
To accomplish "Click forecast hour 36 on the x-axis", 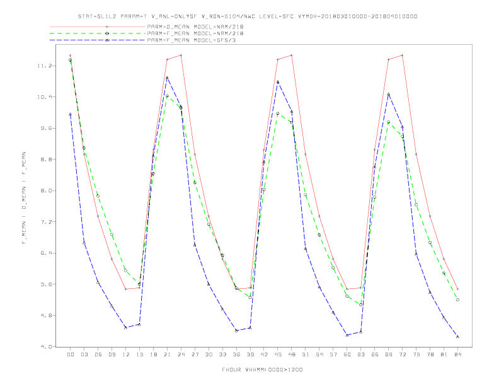I will [236, 354].
